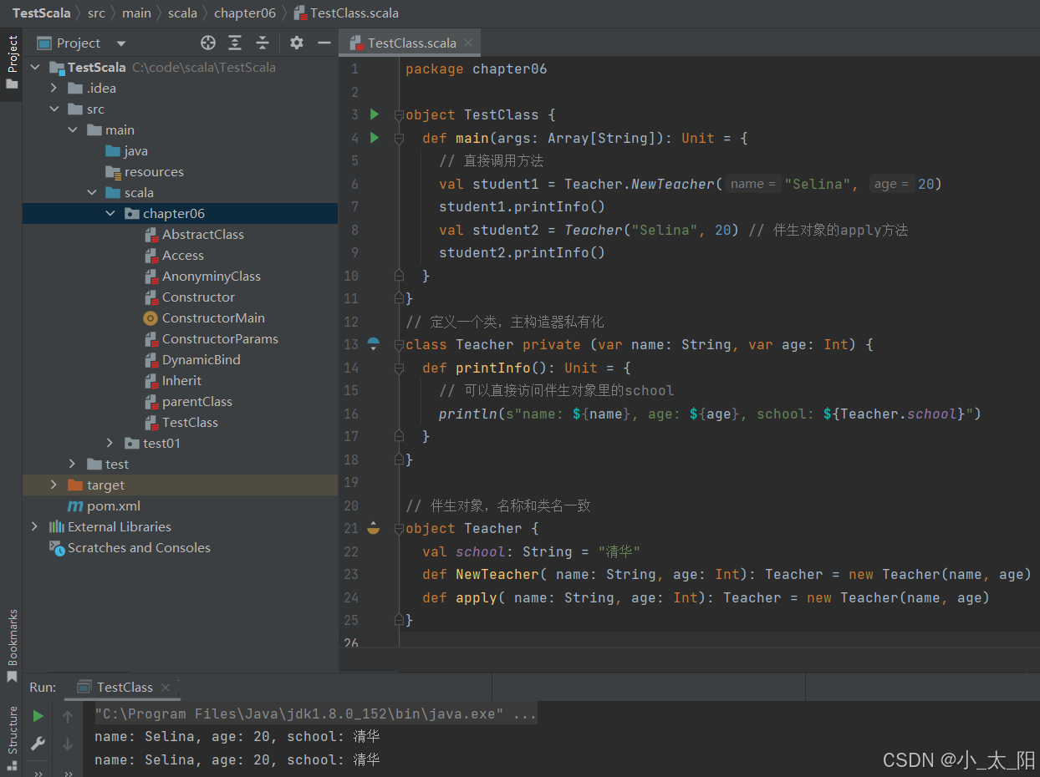Viewport: 1040px width, 777px height.
Task: Hide the Project tool window with minus icon
Action: tap(324, 43)
